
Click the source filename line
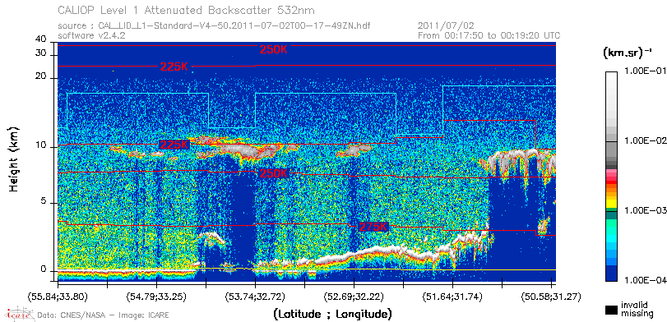pyautogui.click(x=214, y=26)
